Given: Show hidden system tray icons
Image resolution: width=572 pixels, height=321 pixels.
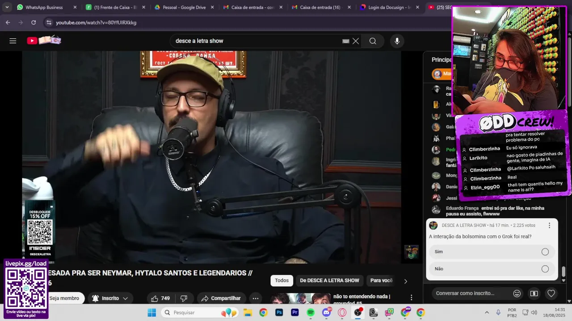Looking at the screenshot, I should (486, 313).
